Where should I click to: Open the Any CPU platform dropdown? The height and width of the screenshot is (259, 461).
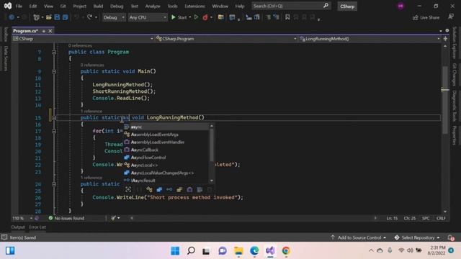point(148,17)
